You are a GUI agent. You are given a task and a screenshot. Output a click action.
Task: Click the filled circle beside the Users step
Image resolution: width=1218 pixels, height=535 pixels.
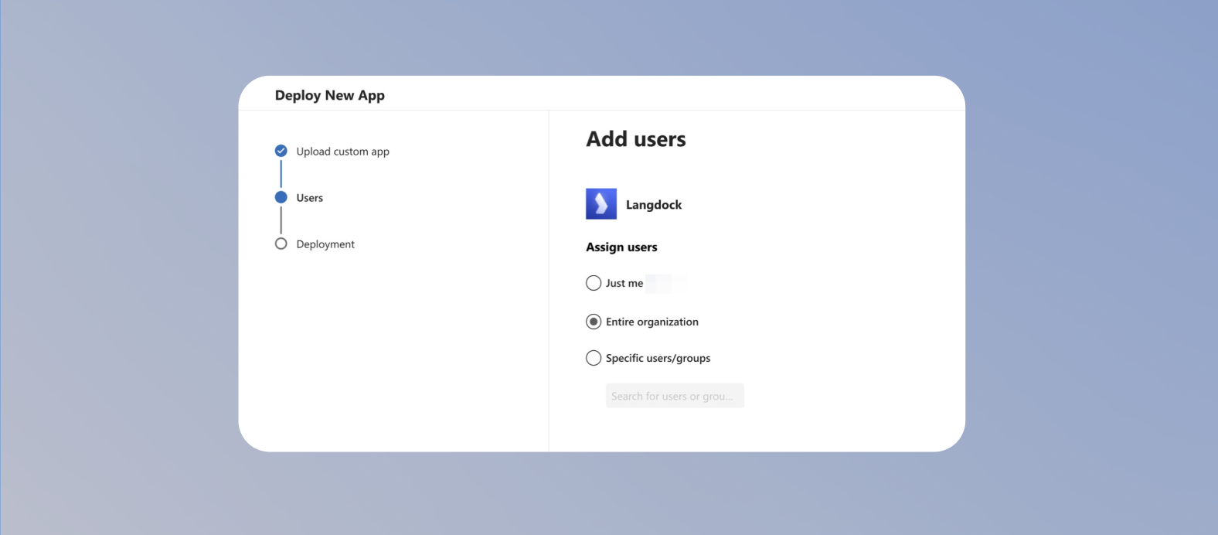point(281,197)
